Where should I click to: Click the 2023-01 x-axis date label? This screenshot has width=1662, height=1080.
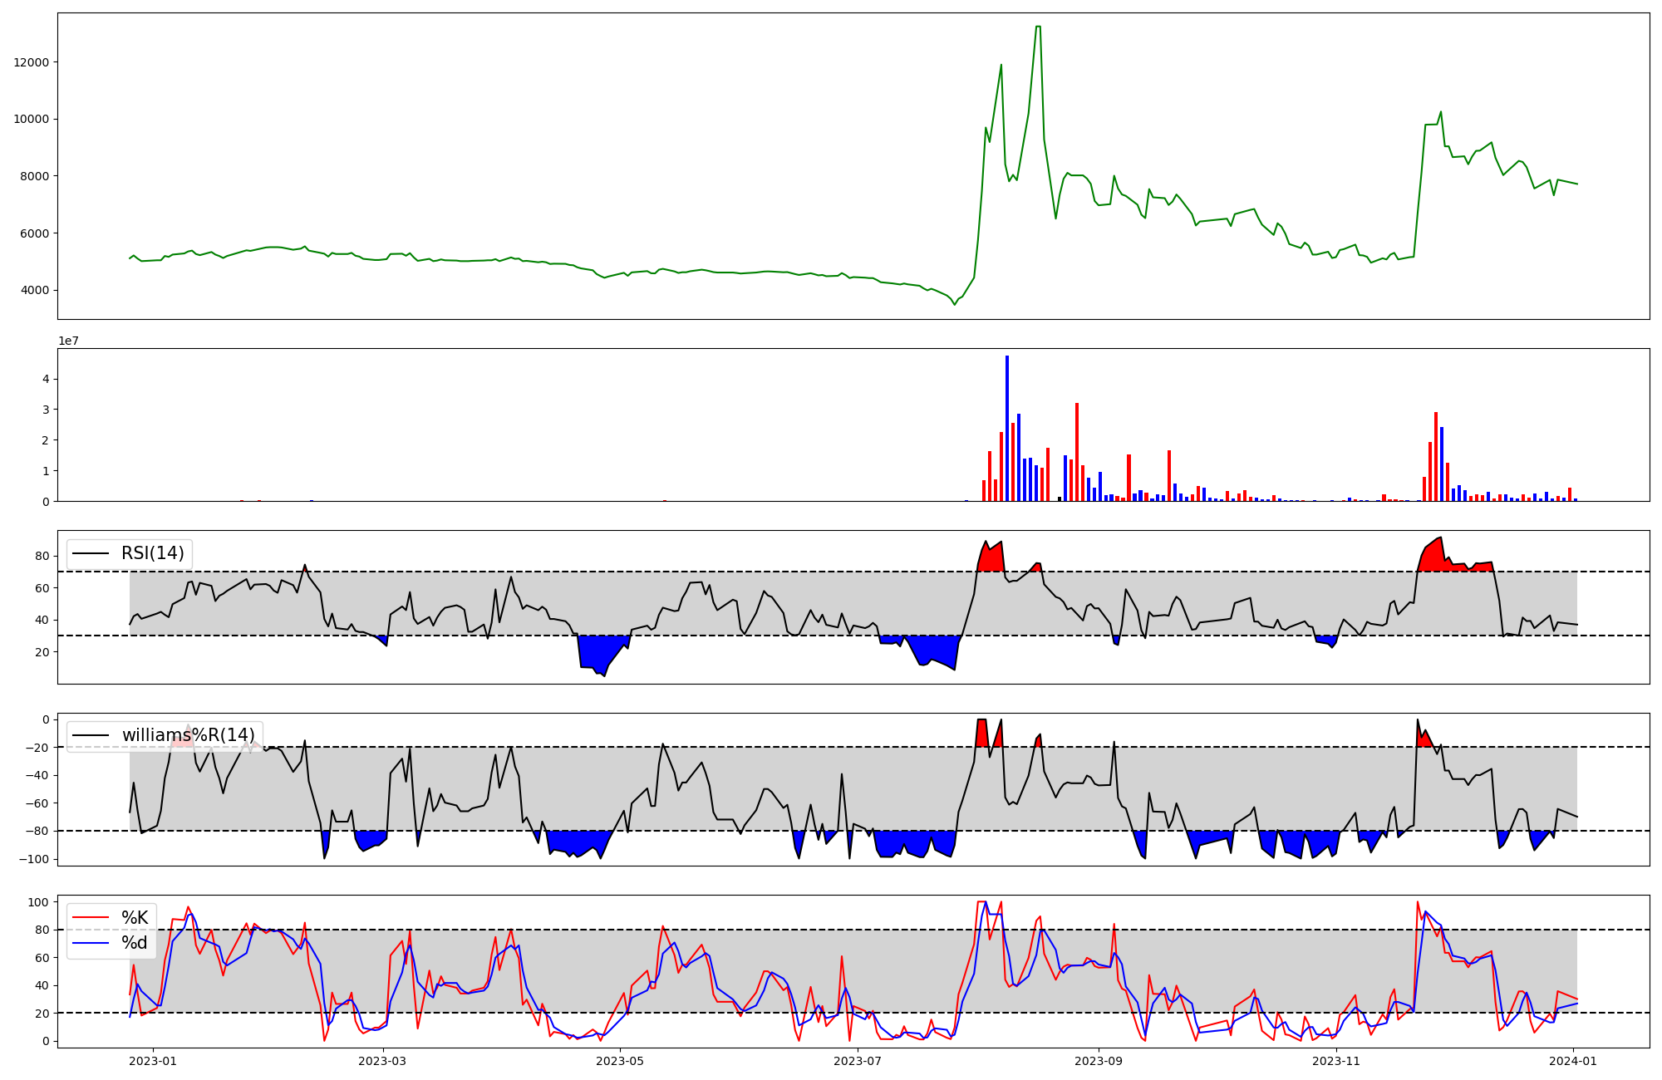[x=153, y=1060]
